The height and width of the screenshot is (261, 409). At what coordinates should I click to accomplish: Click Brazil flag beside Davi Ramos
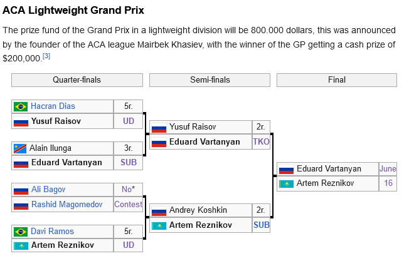click(21, 232)
